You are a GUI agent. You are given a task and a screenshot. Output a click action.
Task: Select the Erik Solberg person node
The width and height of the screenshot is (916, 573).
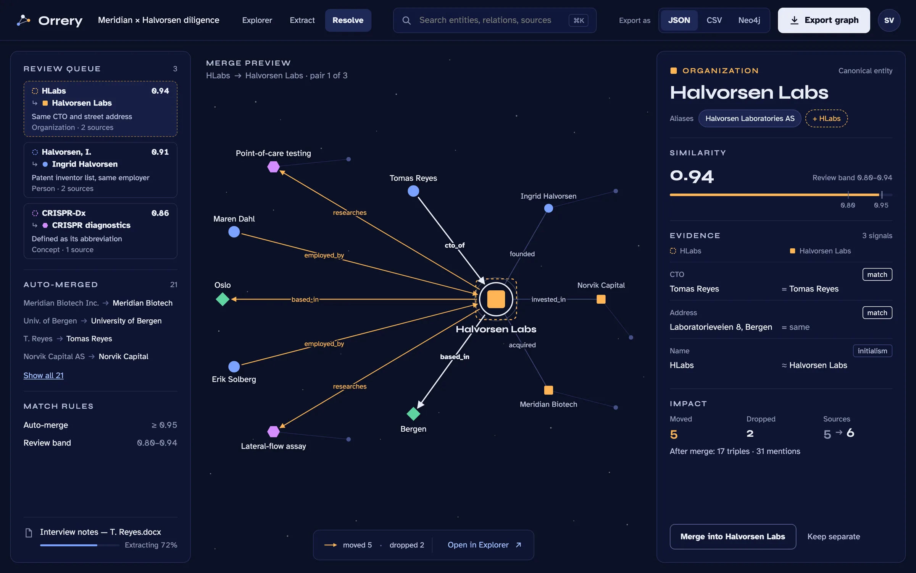coord(234,366)
